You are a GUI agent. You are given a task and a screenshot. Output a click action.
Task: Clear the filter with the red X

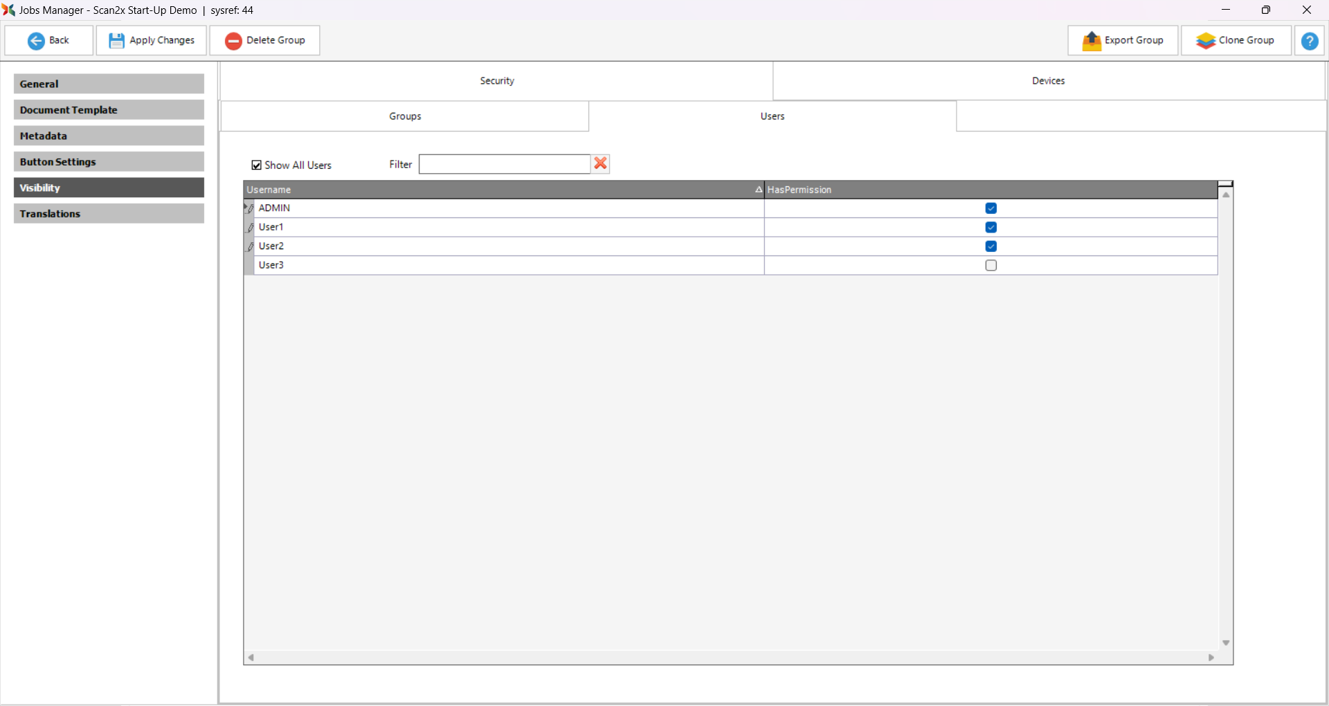[x=600, y=163]
